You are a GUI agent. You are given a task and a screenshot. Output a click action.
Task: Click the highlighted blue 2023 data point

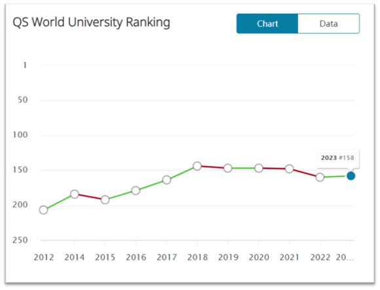click(x=351, y=176)
